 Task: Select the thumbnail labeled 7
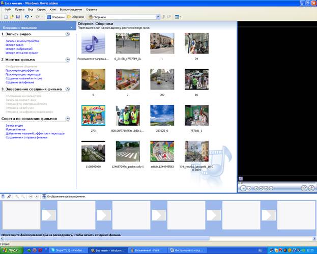tap(128, 79)
